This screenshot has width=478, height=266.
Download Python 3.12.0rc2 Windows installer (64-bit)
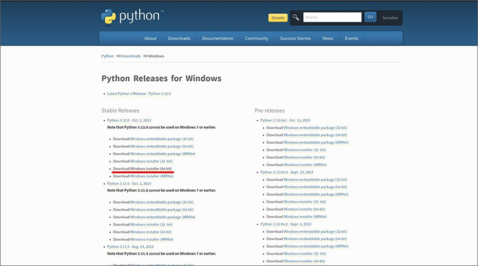coord(304,261)
